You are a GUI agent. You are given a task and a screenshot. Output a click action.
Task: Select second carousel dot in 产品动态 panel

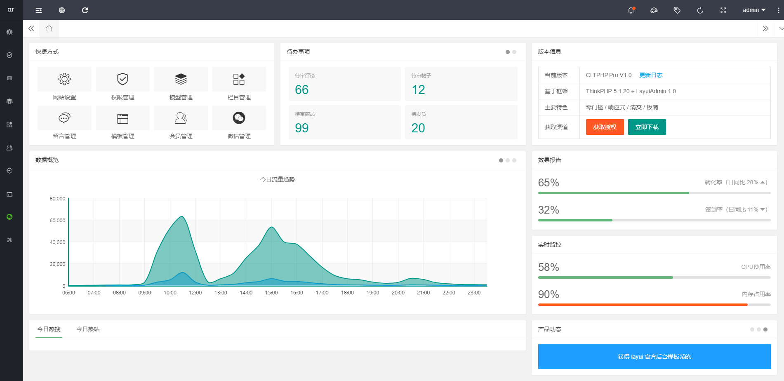759,329
